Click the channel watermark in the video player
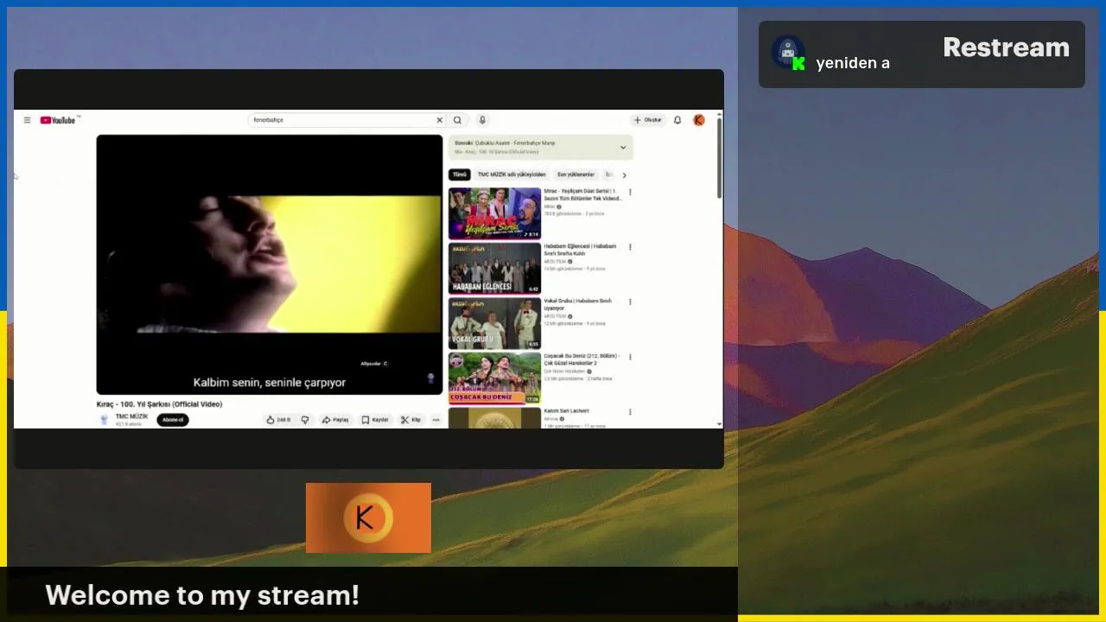 (431, 378)
